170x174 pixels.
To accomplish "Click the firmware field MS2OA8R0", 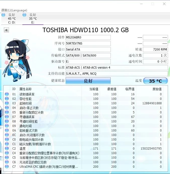I will [x=88, y=37].
